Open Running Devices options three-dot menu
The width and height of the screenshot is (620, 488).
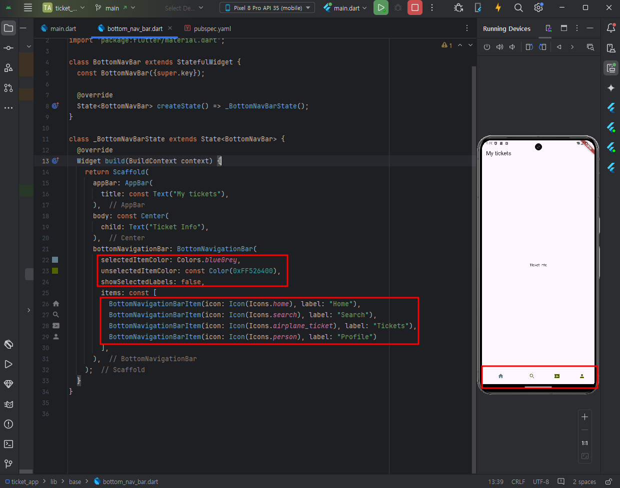[x=577, y=28]
